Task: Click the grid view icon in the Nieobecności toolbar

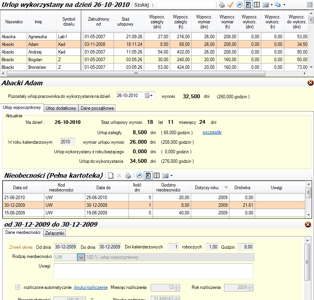Action: pyautogui.click(x=165, y=176)
